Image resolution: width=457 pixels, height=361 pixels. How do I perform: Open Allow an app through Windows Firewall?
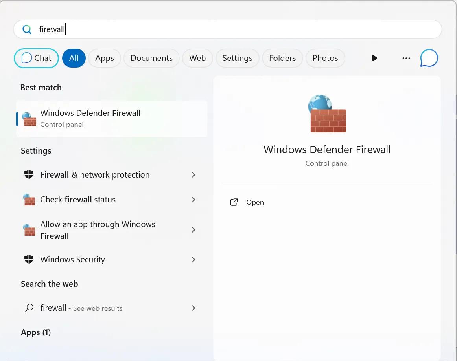pos(112,230)
